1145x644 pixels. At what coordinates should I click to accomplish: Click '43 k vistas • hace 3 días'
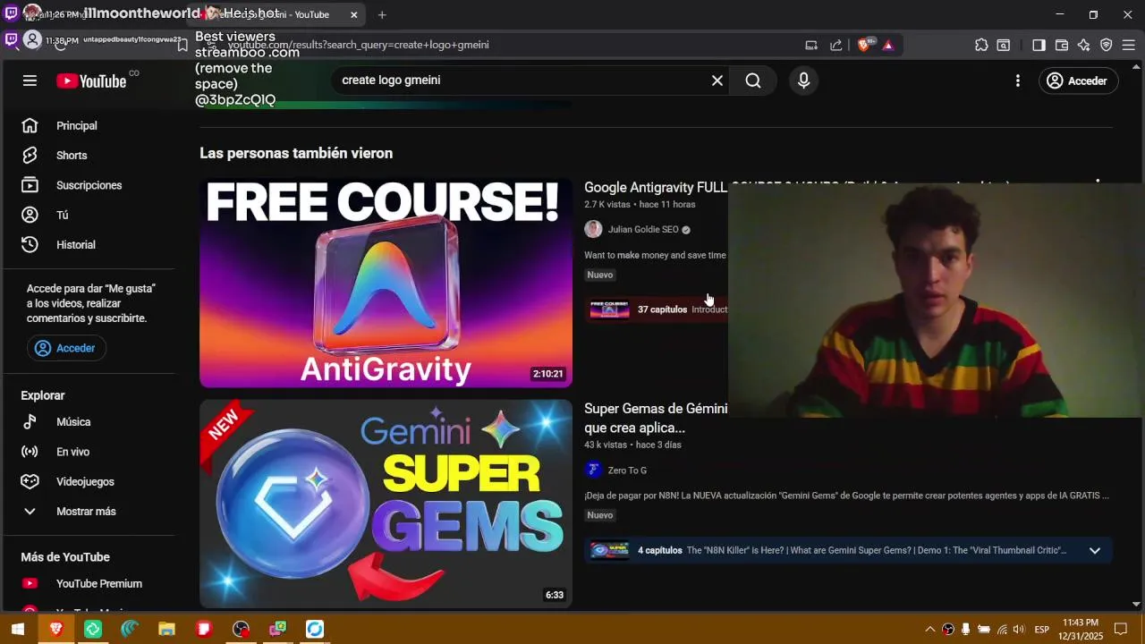point(632,445)
